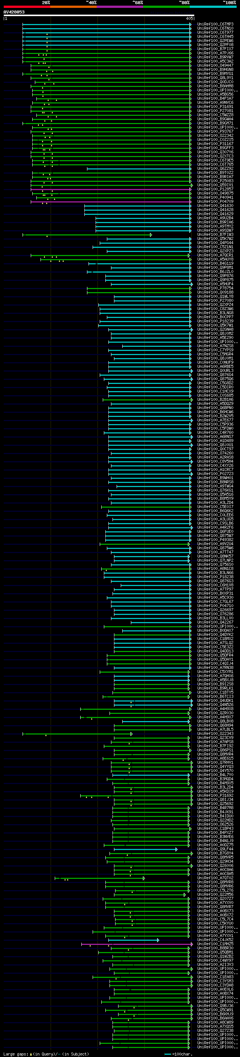The height and width of the screenshot is (1057, 240).
Task: Select label UniRef100_O22342
Action: point(215,135)
